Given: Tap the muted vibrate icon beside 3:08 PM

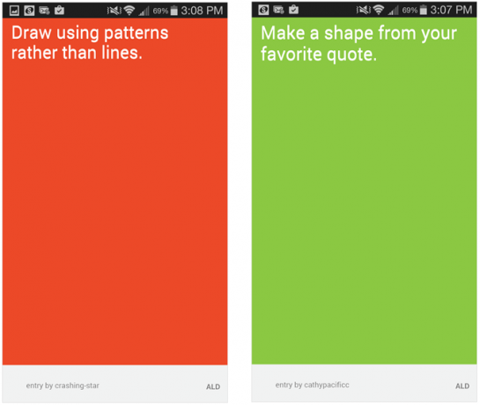Looking at the screenshot, I should (114, 11).
